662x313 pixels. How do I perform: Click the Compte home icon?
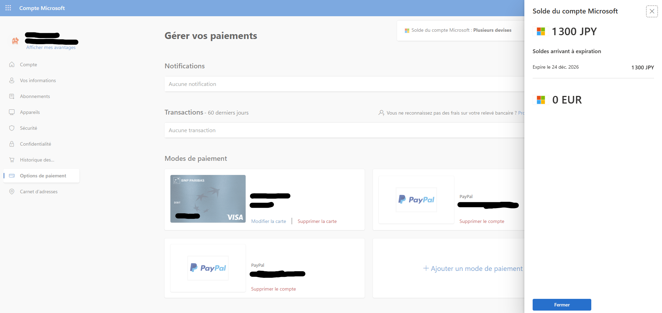pos(12,65)
